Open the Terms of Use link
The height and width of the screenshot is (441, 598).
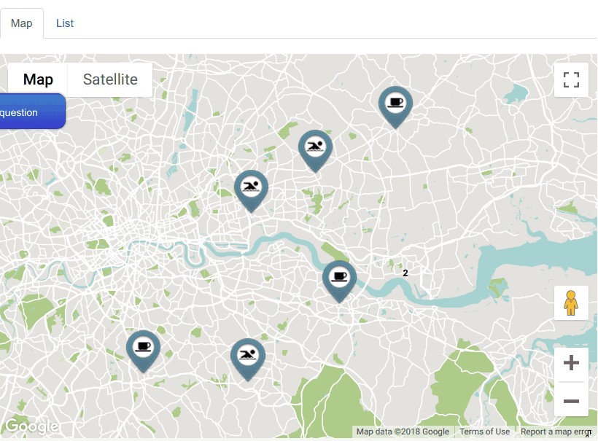coord(484,432)
